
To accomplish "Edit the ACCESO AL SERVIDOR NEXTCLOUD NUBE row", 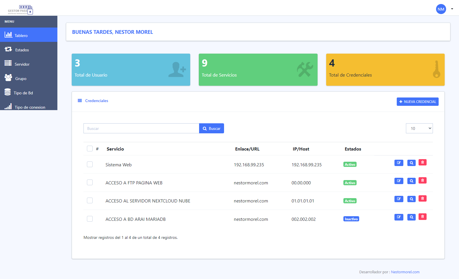I will 399,199.
